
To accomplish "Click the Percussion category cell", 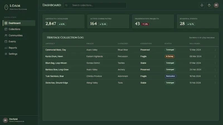I will [x=123, y=56].
